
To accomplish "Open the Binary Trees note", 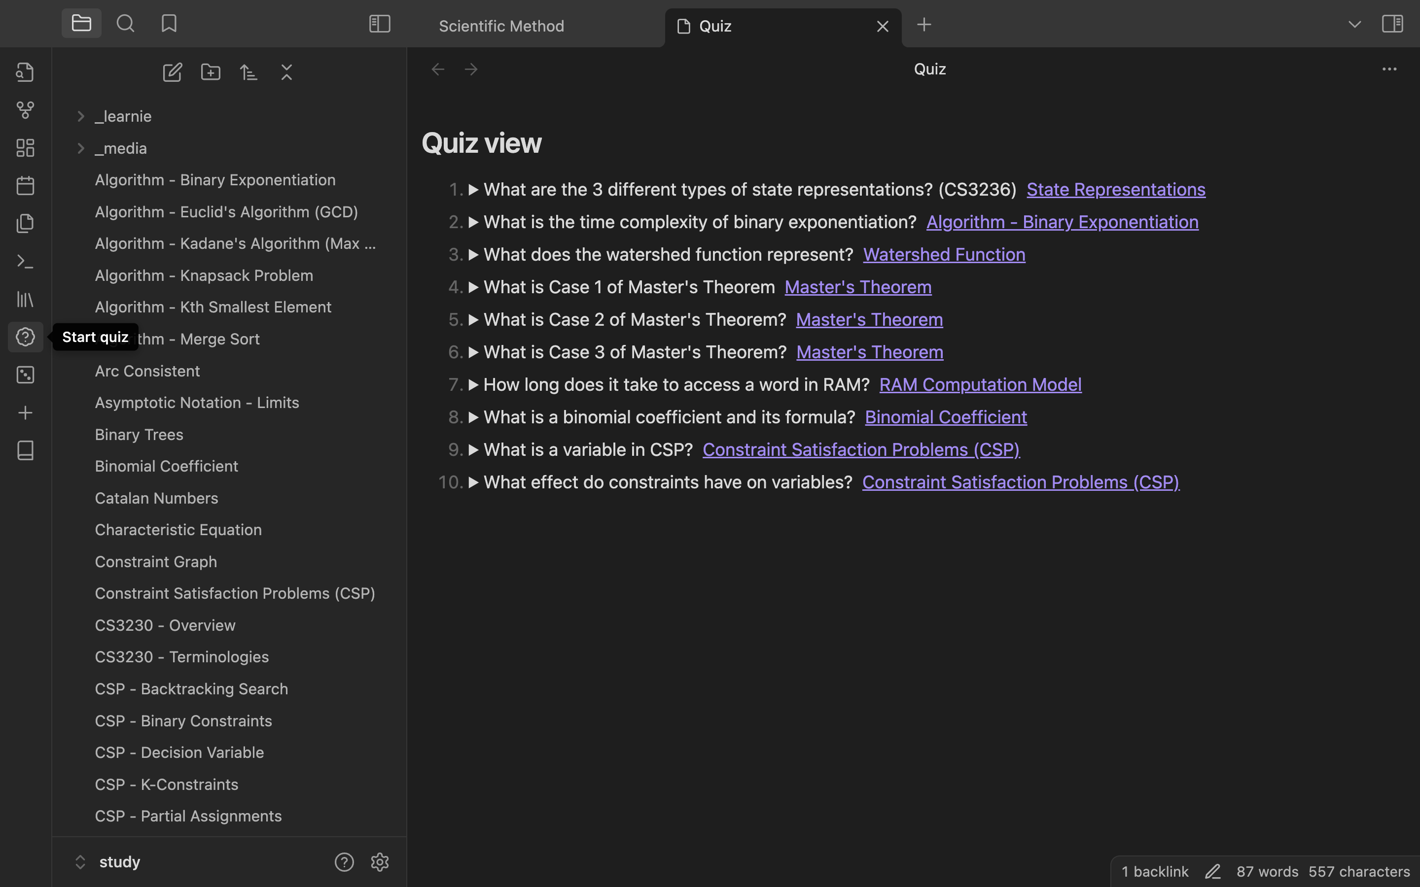I will (139, 435).
